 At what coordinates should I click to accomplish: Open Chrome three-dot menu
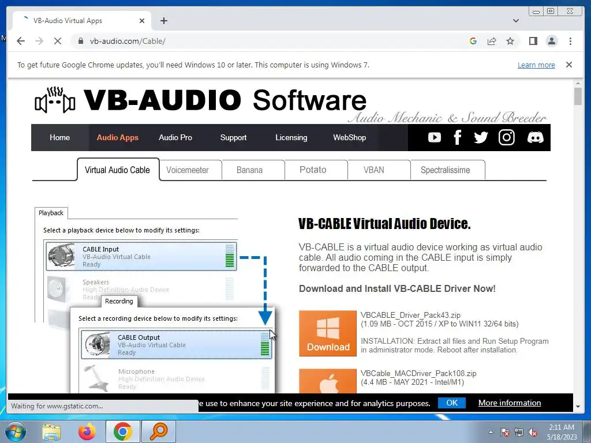[x=570, y=41]
